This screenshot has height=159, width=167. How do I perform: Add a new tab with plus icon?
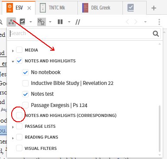[x=154, y=8]
